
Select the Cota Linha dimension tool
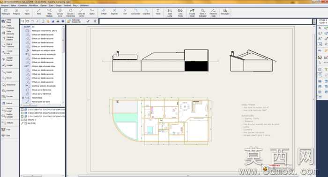click(170, 13)
